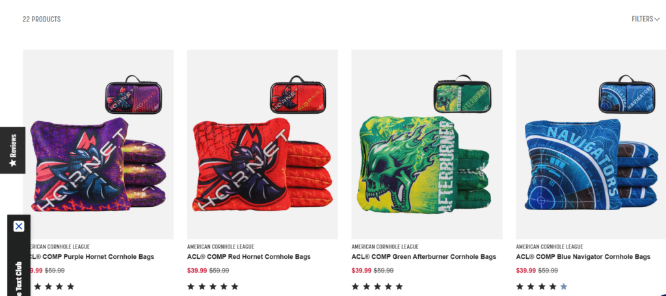Click the Red Hornet star rating
The width and height of the screenshot is (666, 296).
pos(213,287)
